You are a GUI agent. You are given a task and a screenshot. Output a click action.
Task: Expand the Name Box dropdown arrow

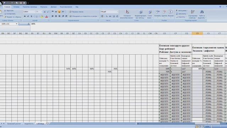(16, 24)
